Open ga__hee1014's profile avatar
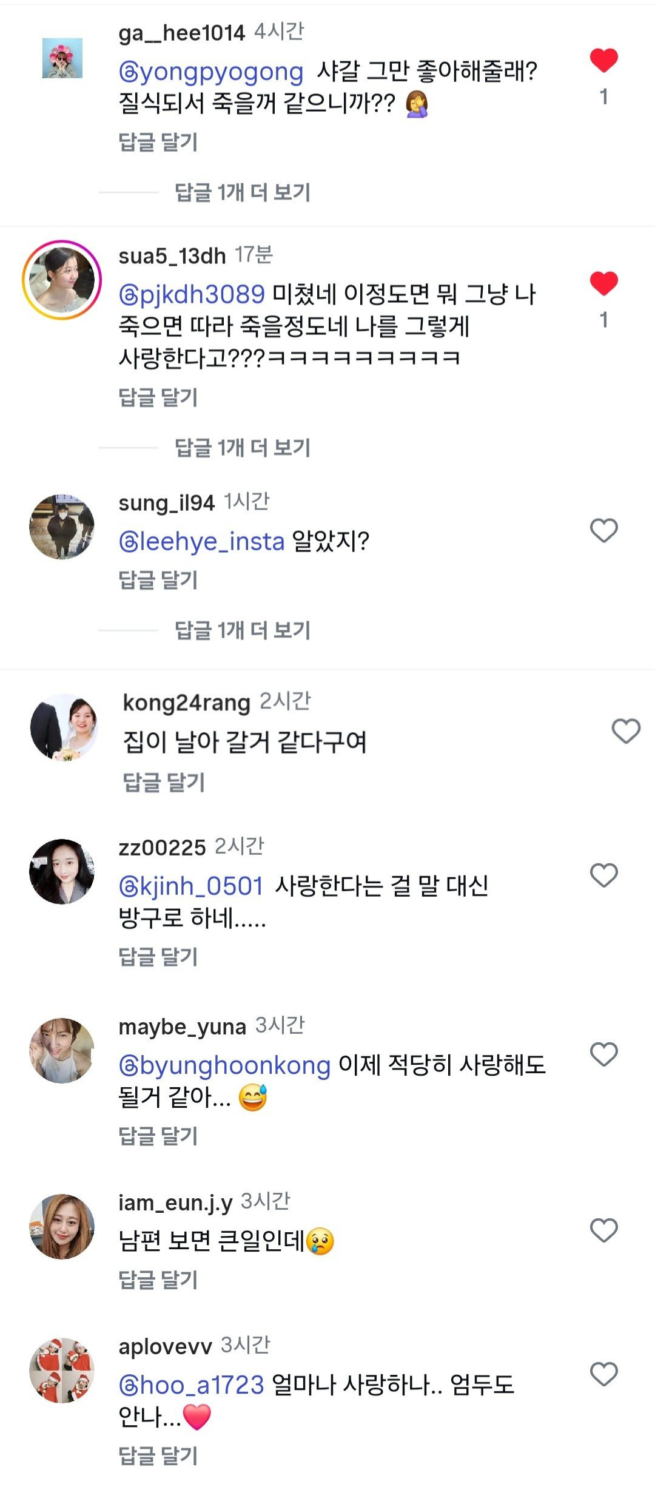Image resolution: width=655 pixels, height=1501 pixels. point(62,58)
